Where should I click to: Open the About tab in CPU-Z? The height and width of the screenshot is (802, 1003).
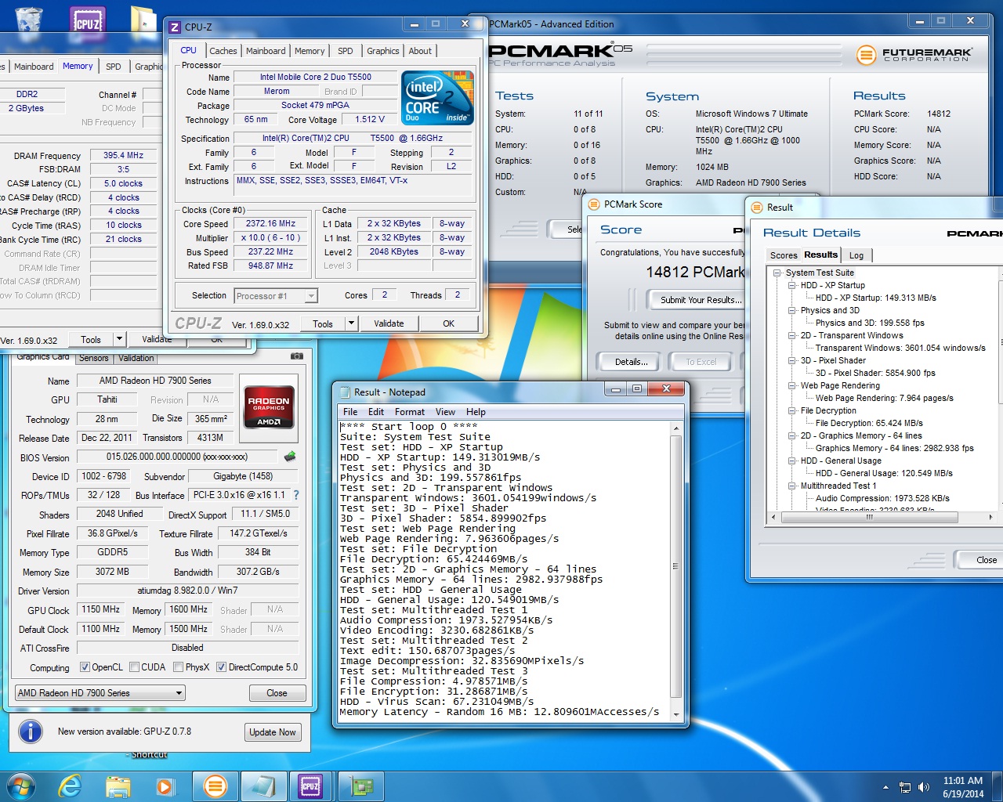point(420,51)
